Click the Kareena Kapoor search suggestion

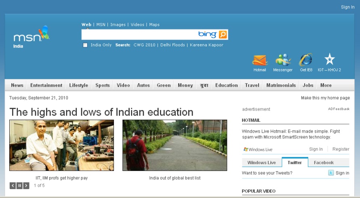click(x=206, y=45)
